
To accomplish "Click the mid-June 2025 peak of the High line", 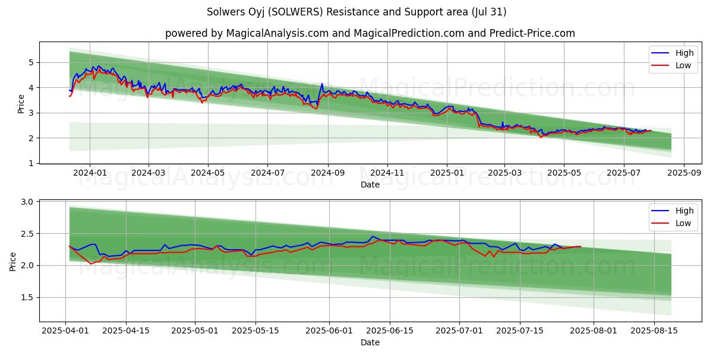I will click(x=373, y=237).
